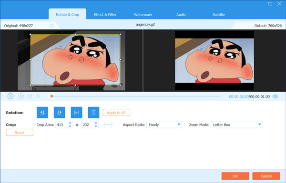The image size is (286, 183).
Task: Click the orange playhead on the timeline
Action: pyautogui.click(x=52, y=96)
